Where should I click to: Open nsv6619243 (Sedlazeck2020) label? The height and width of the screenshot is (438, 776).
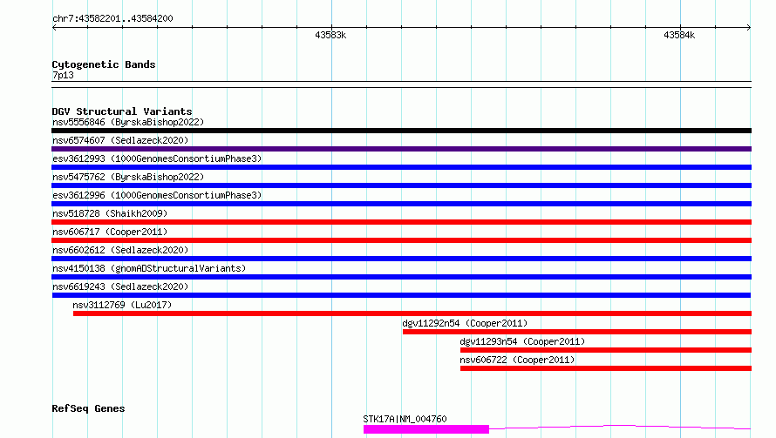click(x=120, y=286)
